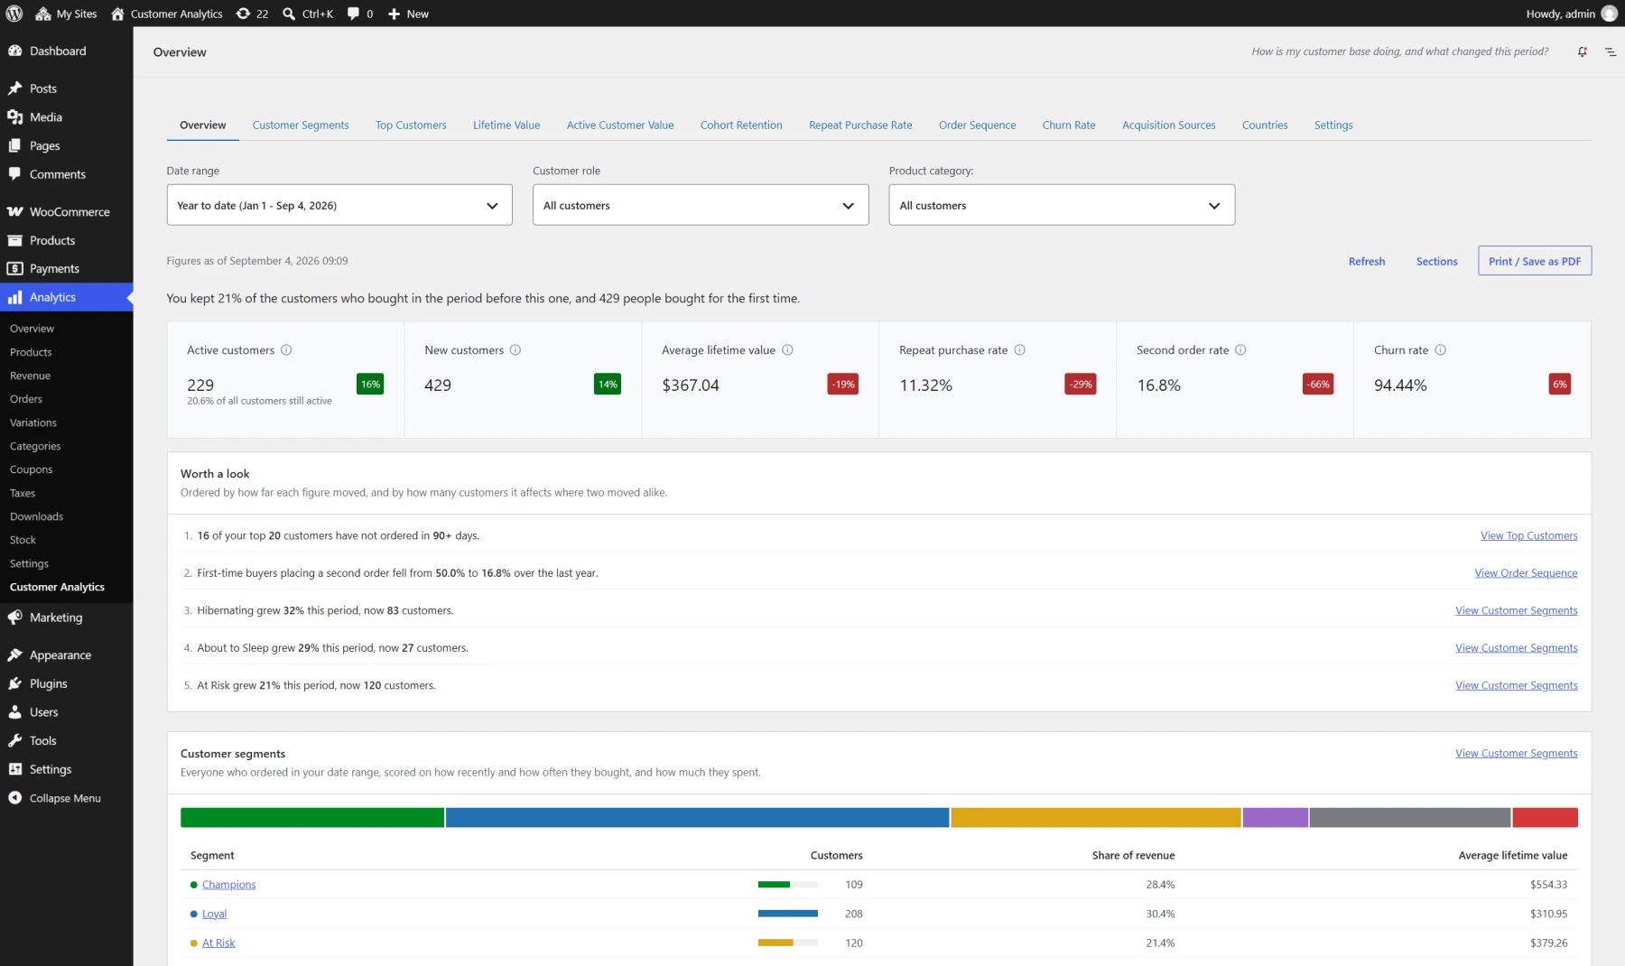Click the activity panel notification icon

click(1583, 51)
